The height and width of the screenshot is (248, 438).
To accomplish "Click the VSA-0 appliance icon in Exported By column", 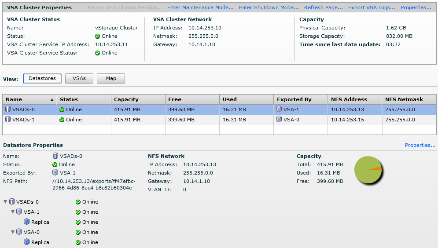I will [x=279, y=120].
